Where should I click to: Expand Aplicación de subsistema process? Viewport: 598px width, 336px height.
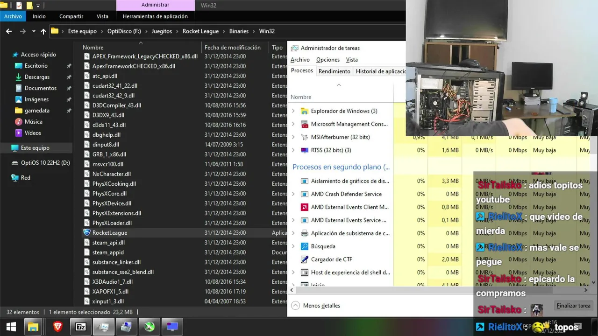[x=293, y=233]
